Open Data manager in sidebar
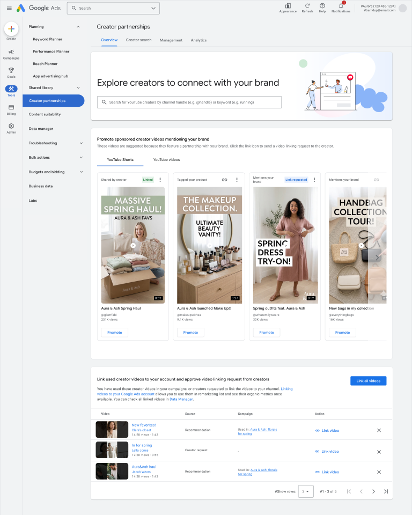The width and height of the screenshot is (412, 515). coord(41,129)
